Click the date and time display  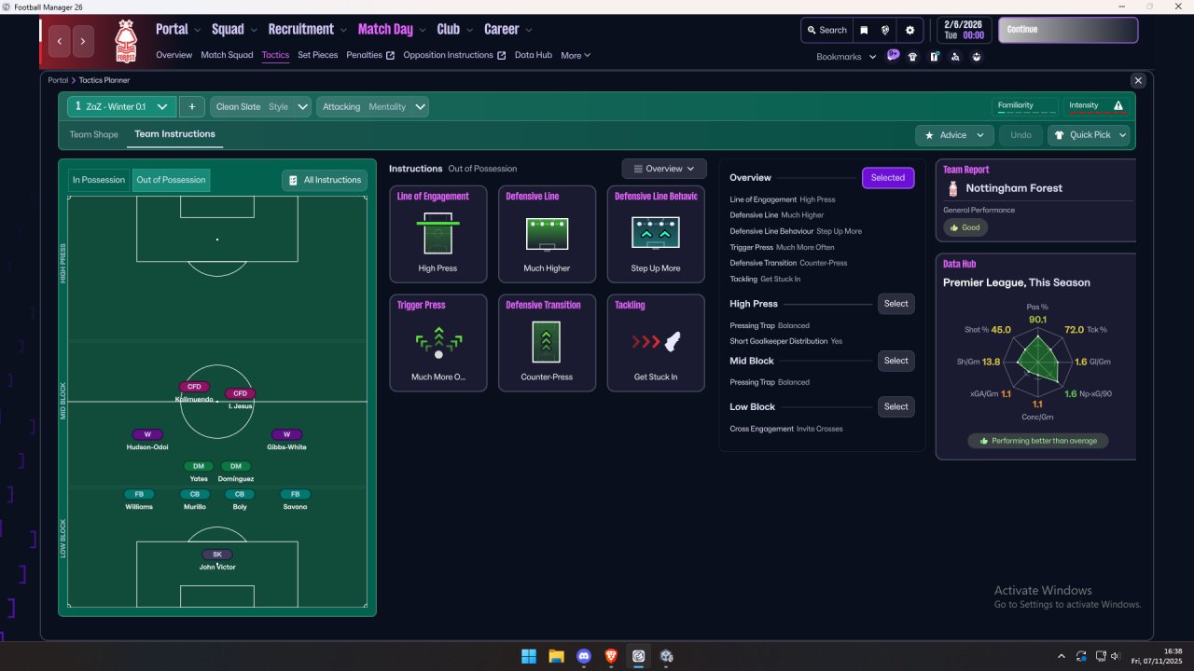966,30
